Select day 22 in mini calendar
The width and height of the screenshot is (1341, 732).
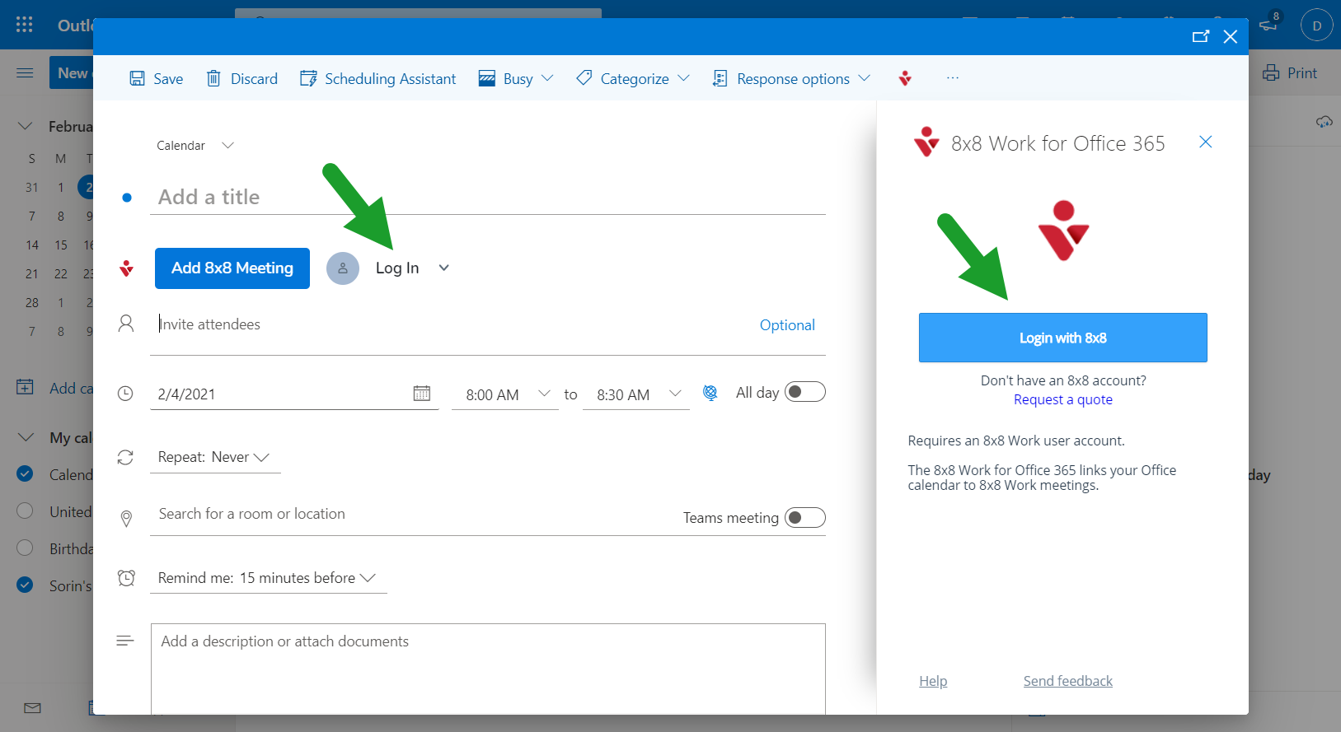[61, 273]
